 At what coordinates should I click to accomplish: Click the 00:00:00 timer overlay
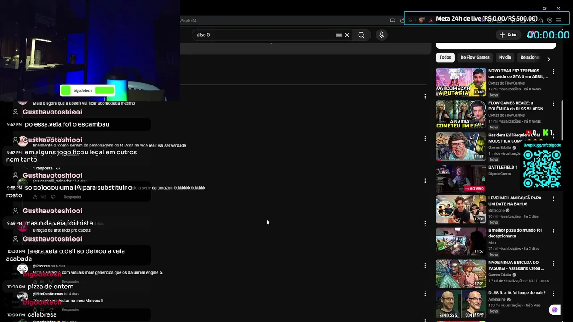pos(548,35)
